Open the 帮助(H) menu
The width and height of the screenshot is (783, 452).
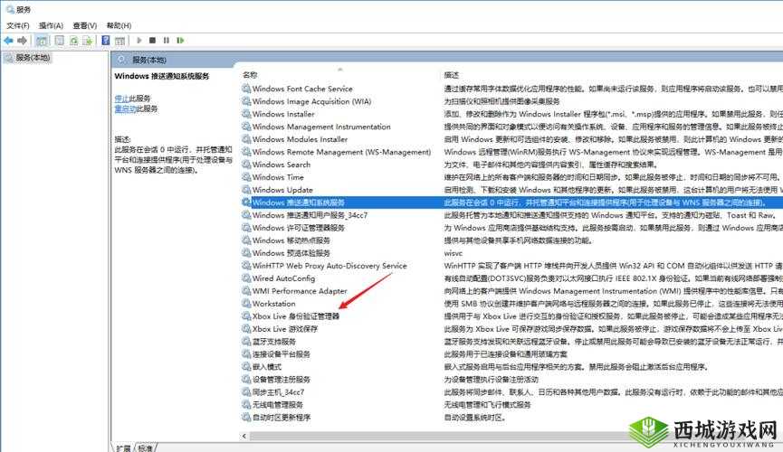click(x=119, y=25)
